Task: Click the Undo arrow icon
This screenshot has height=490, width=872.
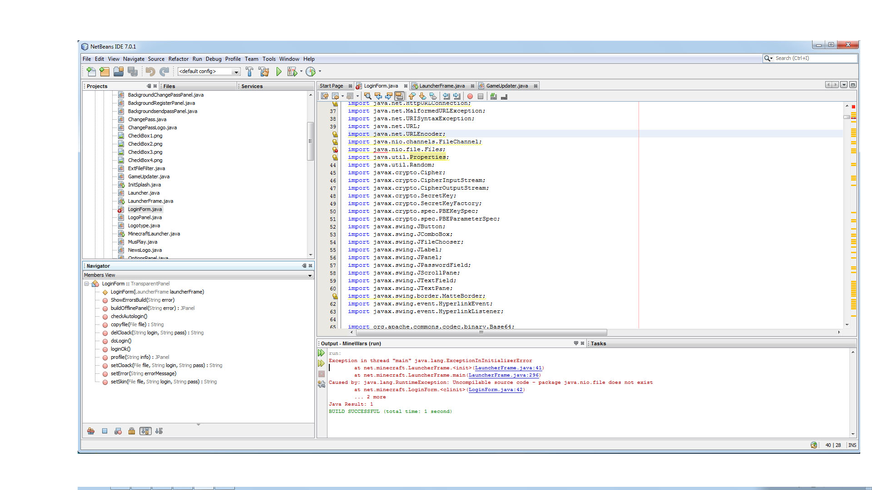Action: pos(150,71)
